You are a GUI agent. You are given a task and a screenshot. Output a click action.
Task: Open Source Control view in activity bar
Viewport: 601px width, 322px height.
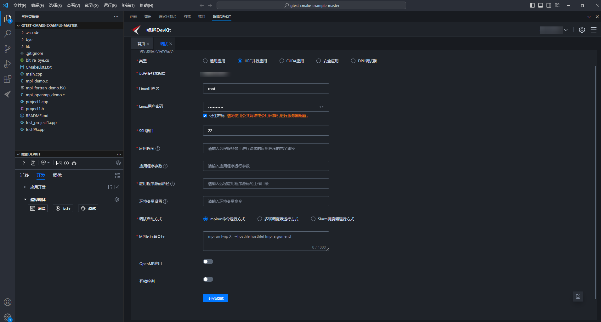(8, 49)
